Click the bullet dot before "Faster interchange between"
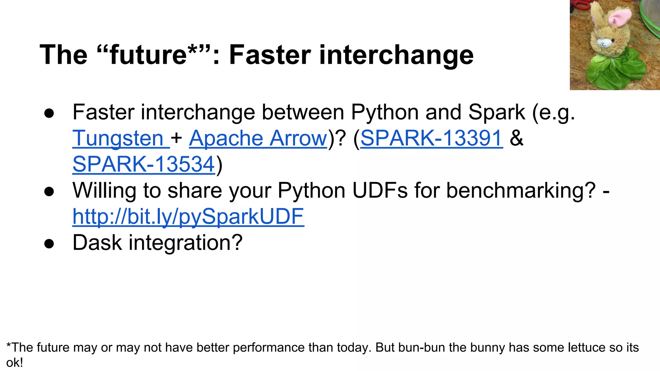Viewport: 660px width, 371px height. point(49,114)
